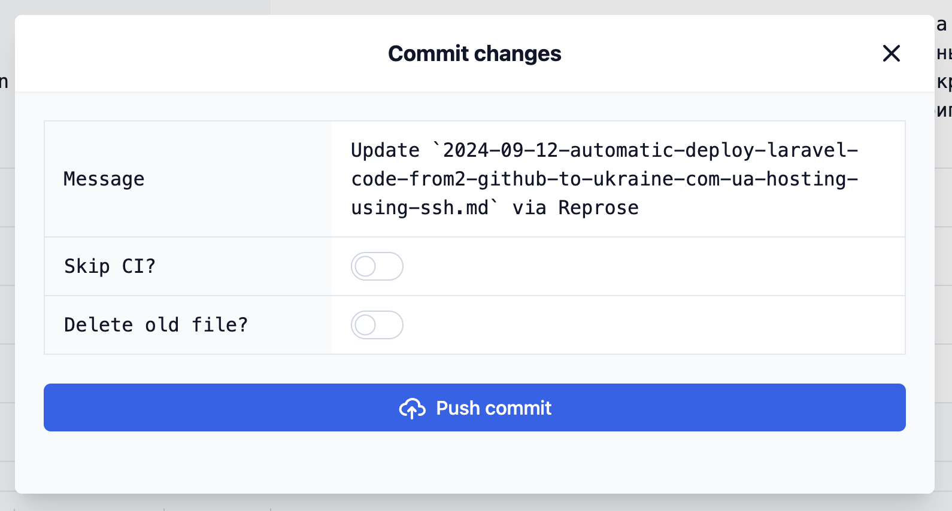Turn on the Delete old file switch

(377, 325)
